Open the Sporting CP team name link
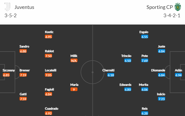Viewport: 185px width, 116px height. click(160, 7)
